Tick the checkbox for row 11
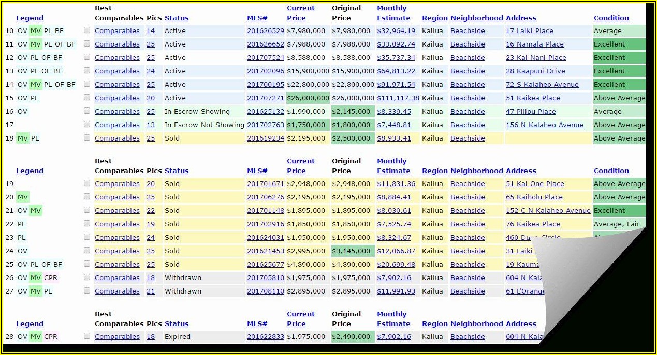 [x=87, y=44]
